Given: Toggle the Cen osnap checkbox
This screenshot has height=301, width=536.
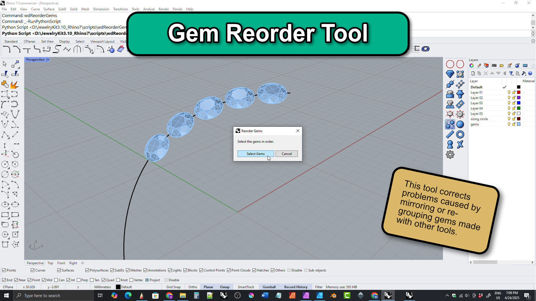Looking at the screenshot, I should (56, 280).
